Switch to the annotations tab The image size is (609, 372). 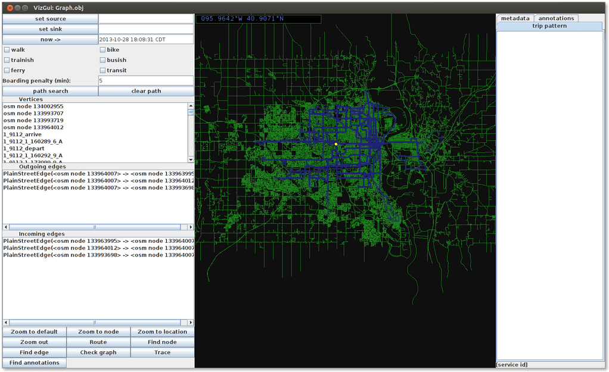pyautogui.click(x=556, y=18)
